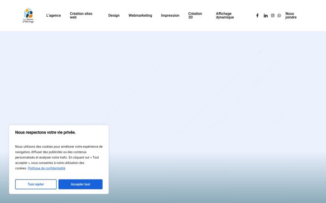The width and height of the screenshot is (326, 203).
Task: Open the L'agence menu item
Action: click(53, 15)
